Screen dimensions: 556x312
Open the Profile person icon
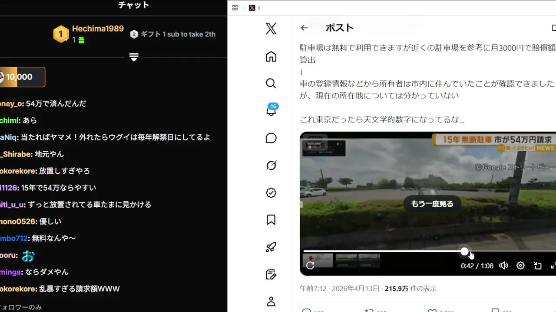click(271, 302)
